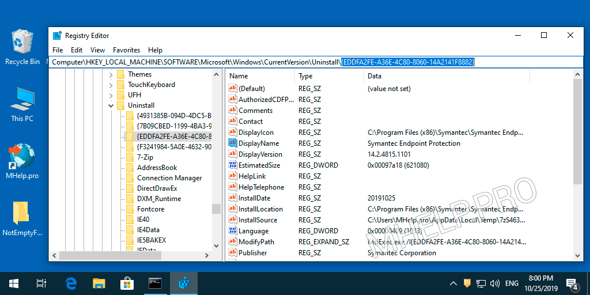The width and height of the screenshot is (590, 295).
Task: Select the AddressBook key
Action: [x=157, y=168]
